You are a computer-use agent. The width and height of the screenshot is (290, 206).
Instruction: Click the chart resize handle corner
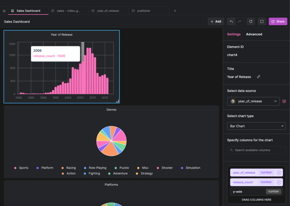tap(117, 101)
